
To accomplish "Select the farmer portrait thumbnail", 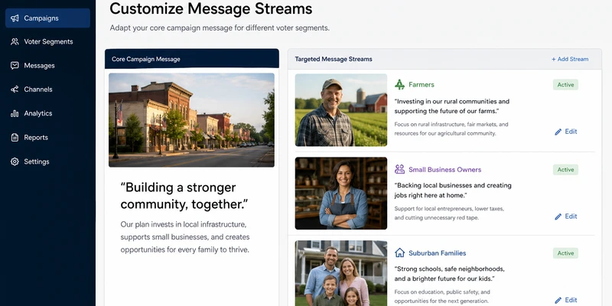I will coord(341,110).
